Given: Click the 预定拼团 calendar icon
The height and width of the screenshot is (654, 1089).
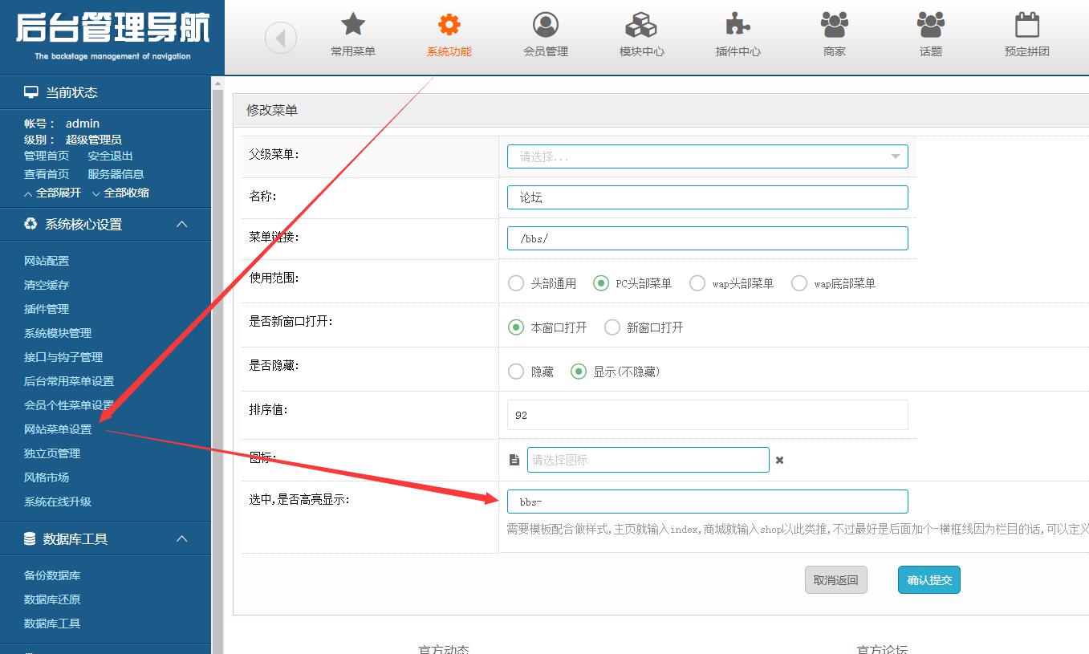Looking at the screenshot, I should pos(1027,25).
